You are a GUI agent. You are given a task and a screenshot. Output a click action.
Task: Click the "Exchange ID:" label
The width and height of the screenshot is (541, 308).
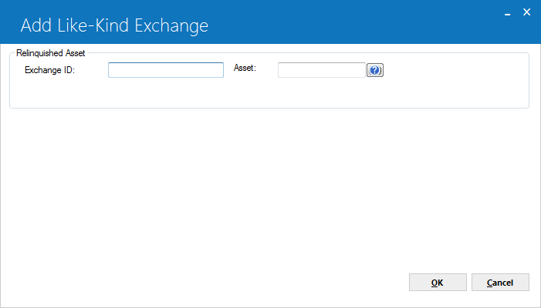49,70
